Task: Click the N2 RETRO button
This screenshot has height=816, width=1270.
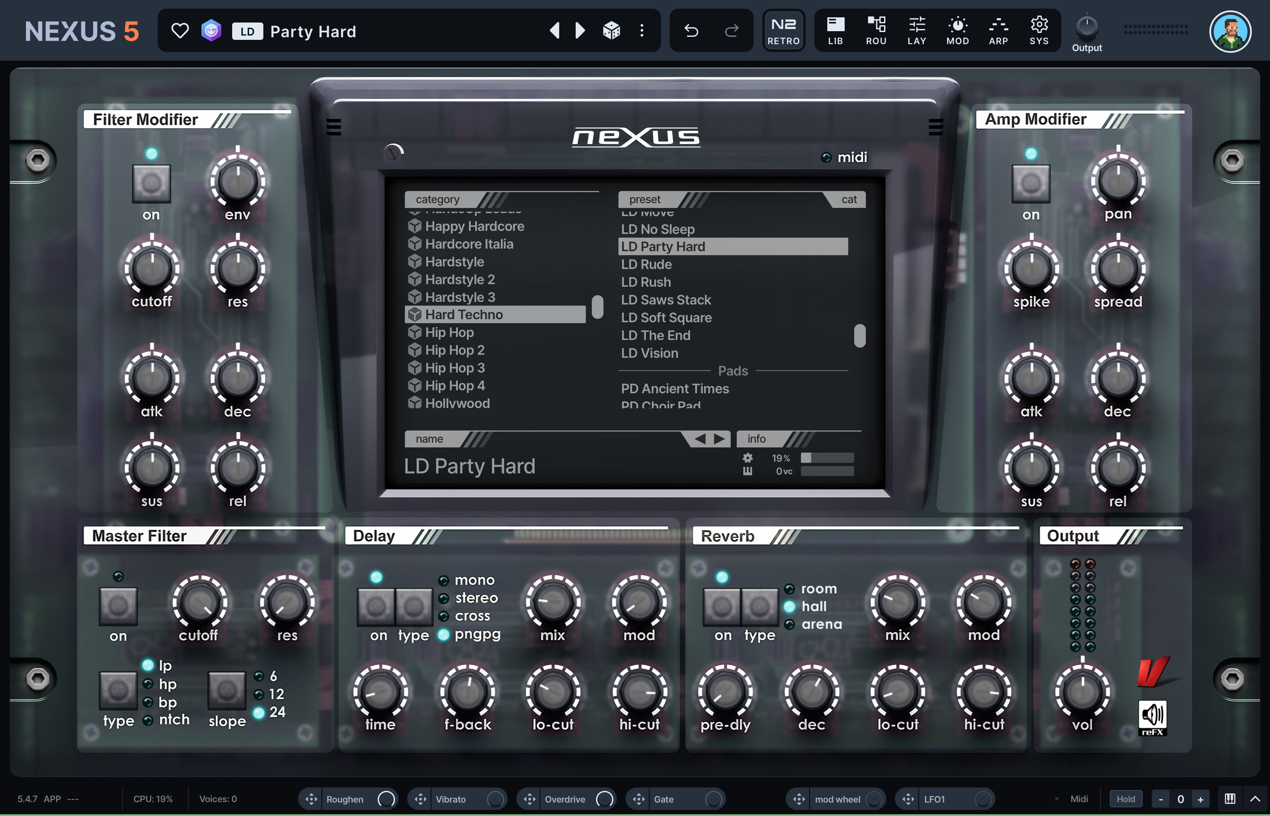Action: point(784,31)
